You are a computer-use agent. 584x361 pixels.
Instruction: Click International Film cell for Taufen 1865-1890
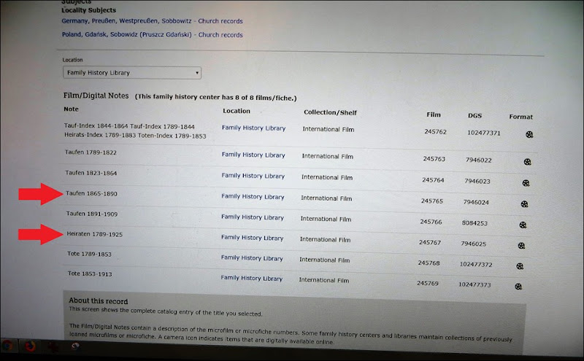326,198
